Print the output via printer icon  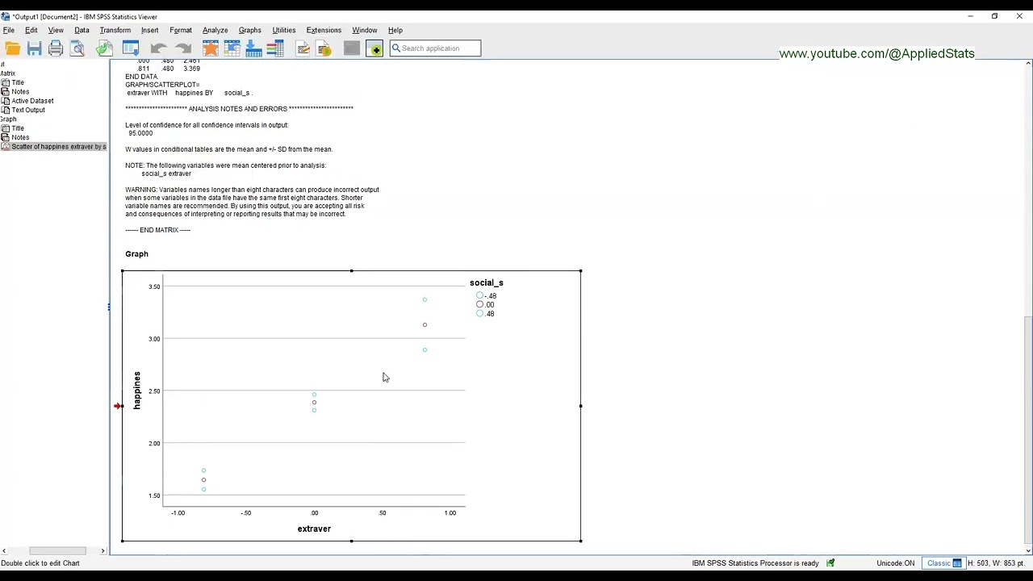pyautogui.click(x=56, y=48)
